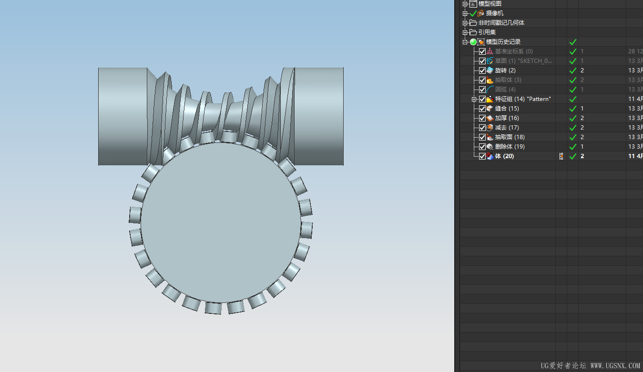Disable the 抽取面 (18) feature checkbox
The width and height of the screenshot is (643, 372).
click(482, 137)
